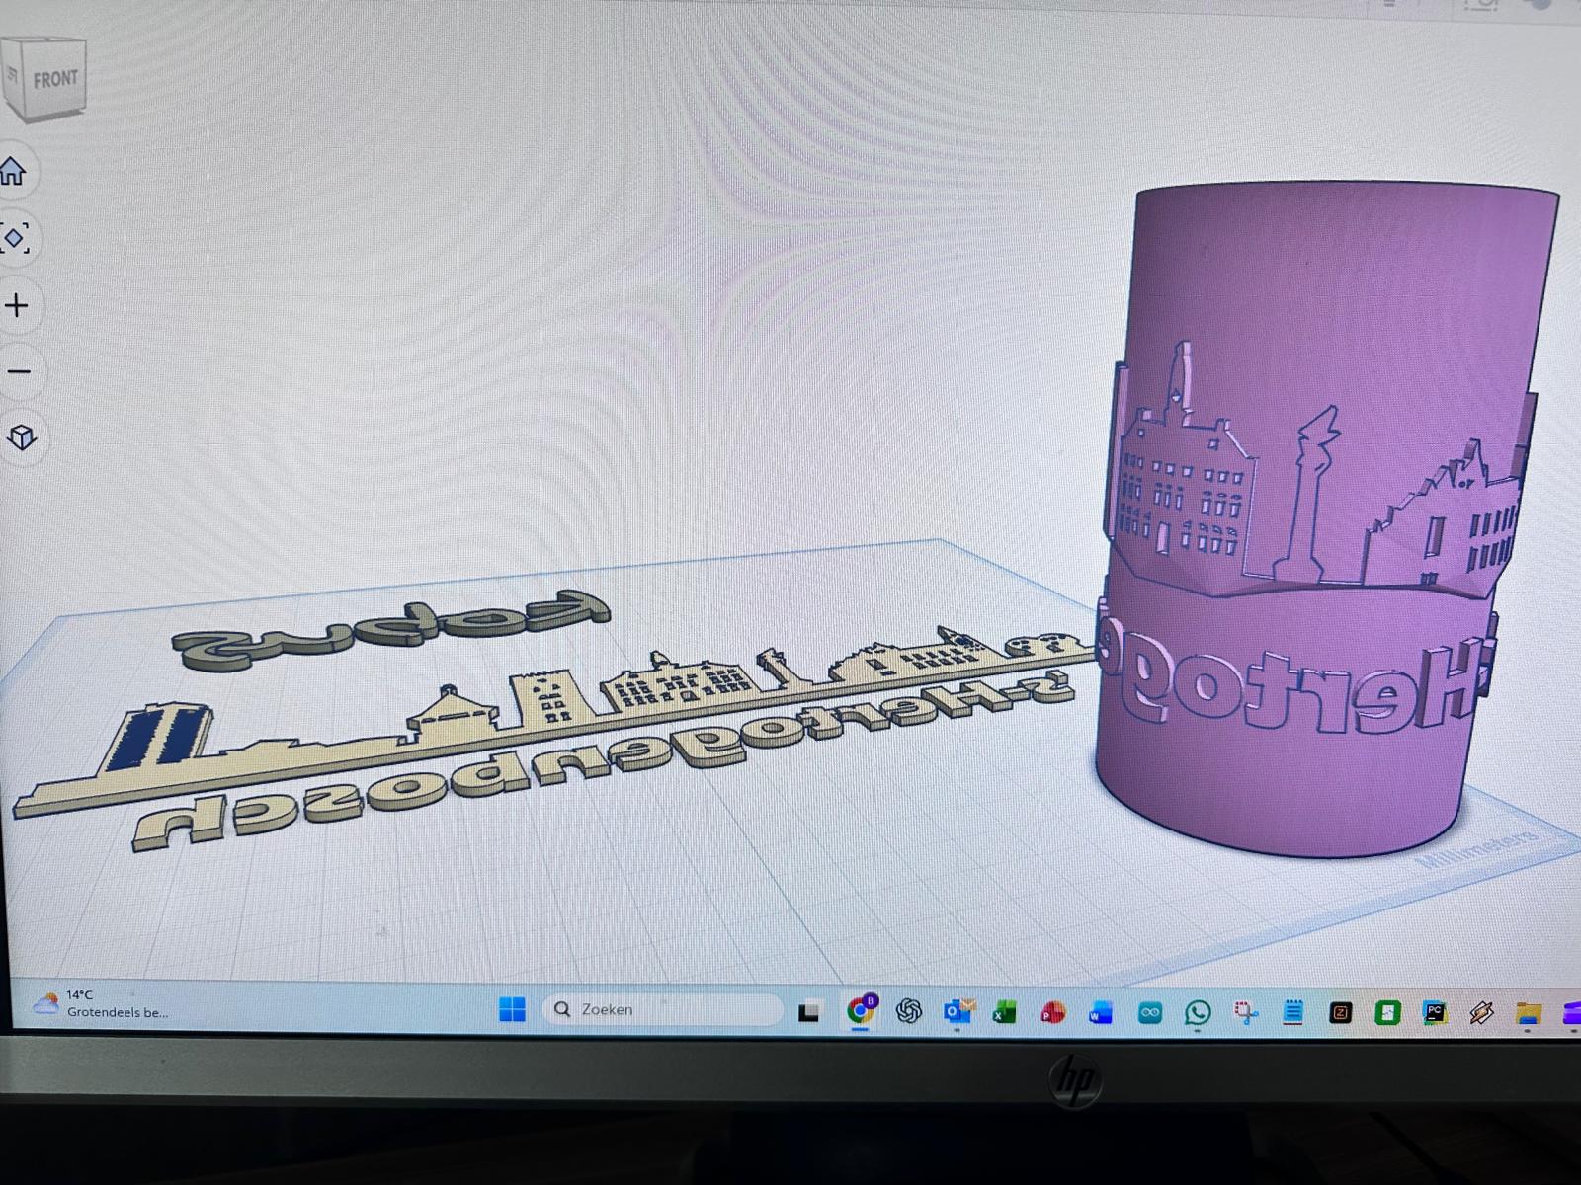Open the Windows Start menu

(512, 1009)
